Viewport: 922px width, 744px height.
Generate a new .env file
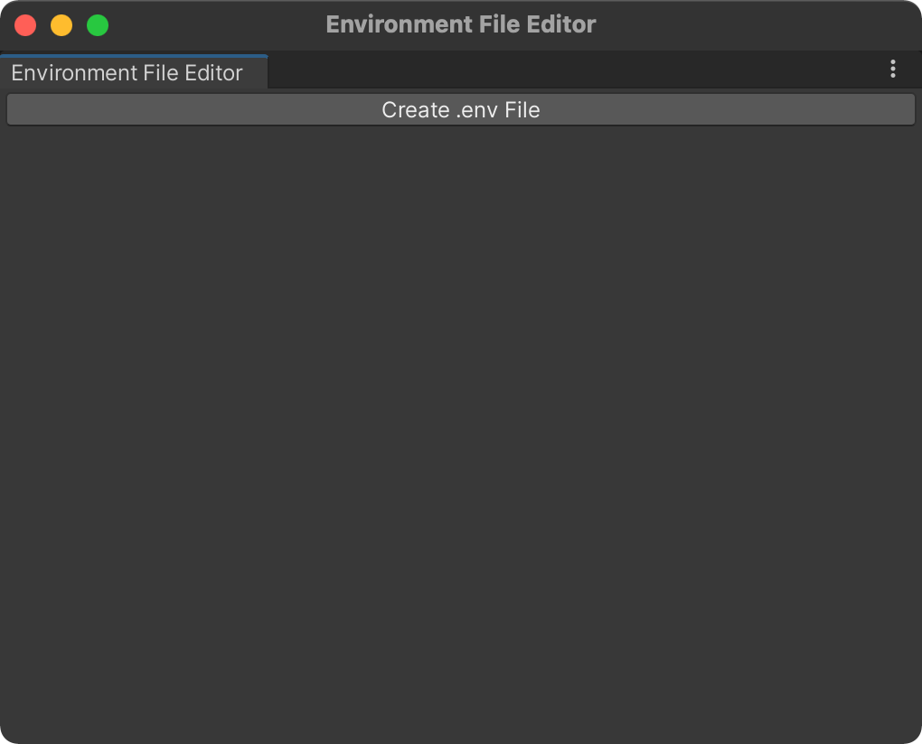coord(460,110)
